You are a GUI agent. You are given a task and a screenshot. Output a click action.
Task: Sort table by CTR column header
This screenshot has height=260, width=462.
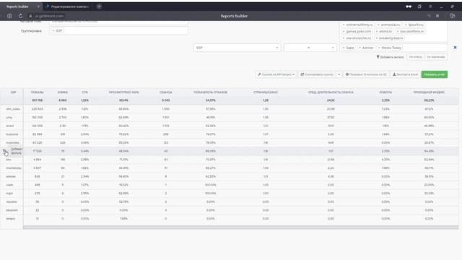85,92
